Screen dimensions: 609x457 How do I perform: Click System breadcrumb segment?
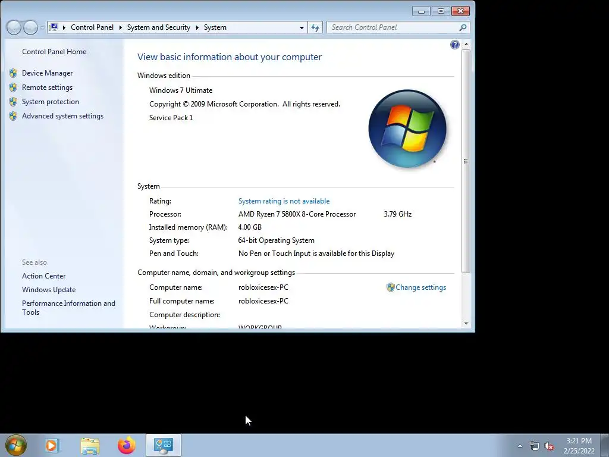pyautogui.click(x=215, y=27)
